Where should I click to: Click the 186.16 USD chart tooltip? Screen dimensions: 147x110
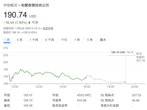122,52
